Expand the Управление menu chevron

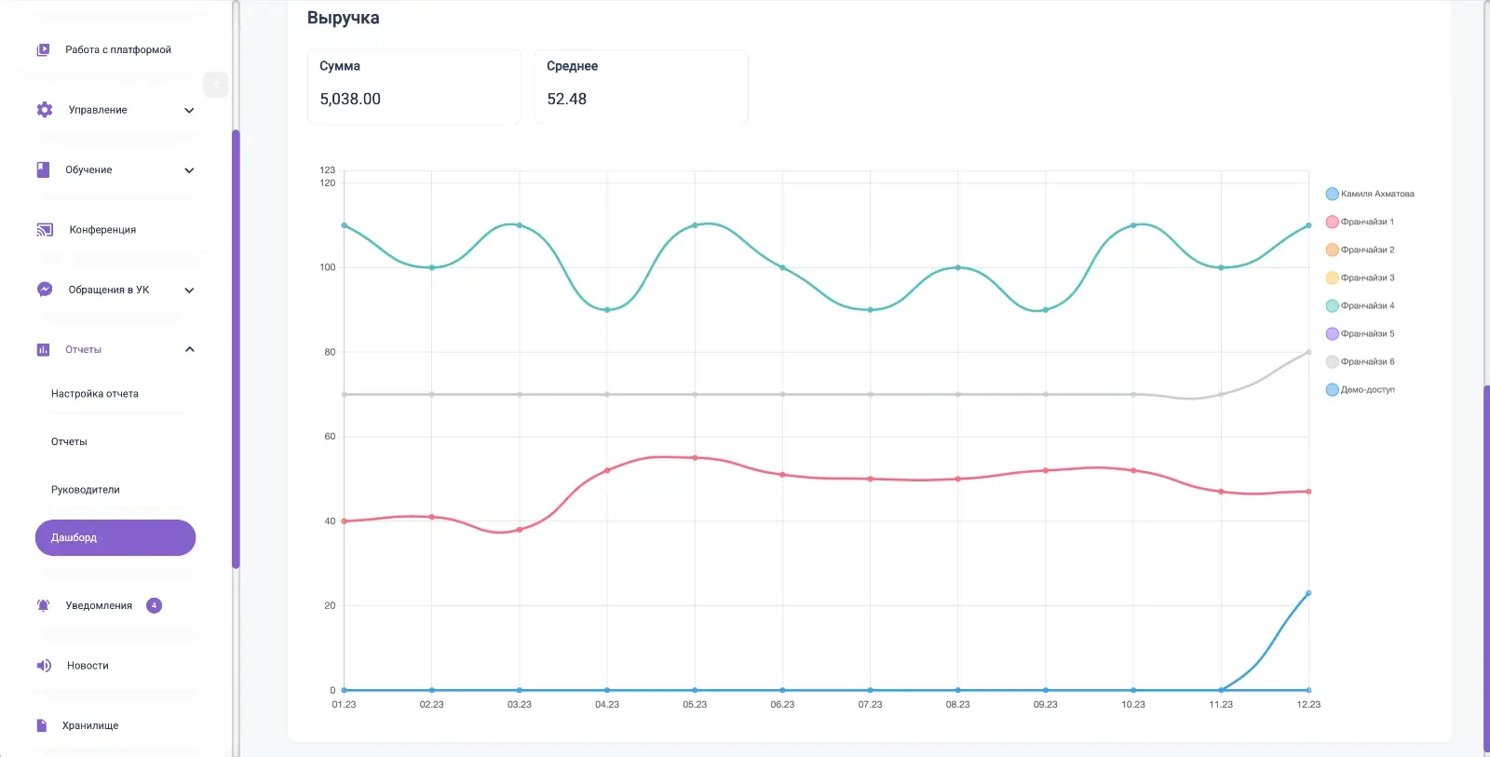pyautogui.click(x=189, y=110)
